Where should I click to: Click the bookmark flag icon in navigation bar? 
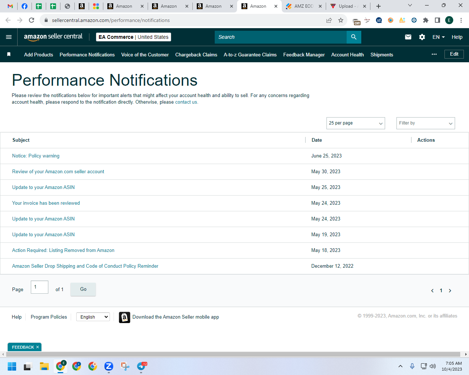pyautogui.click(x=9, y=54)
